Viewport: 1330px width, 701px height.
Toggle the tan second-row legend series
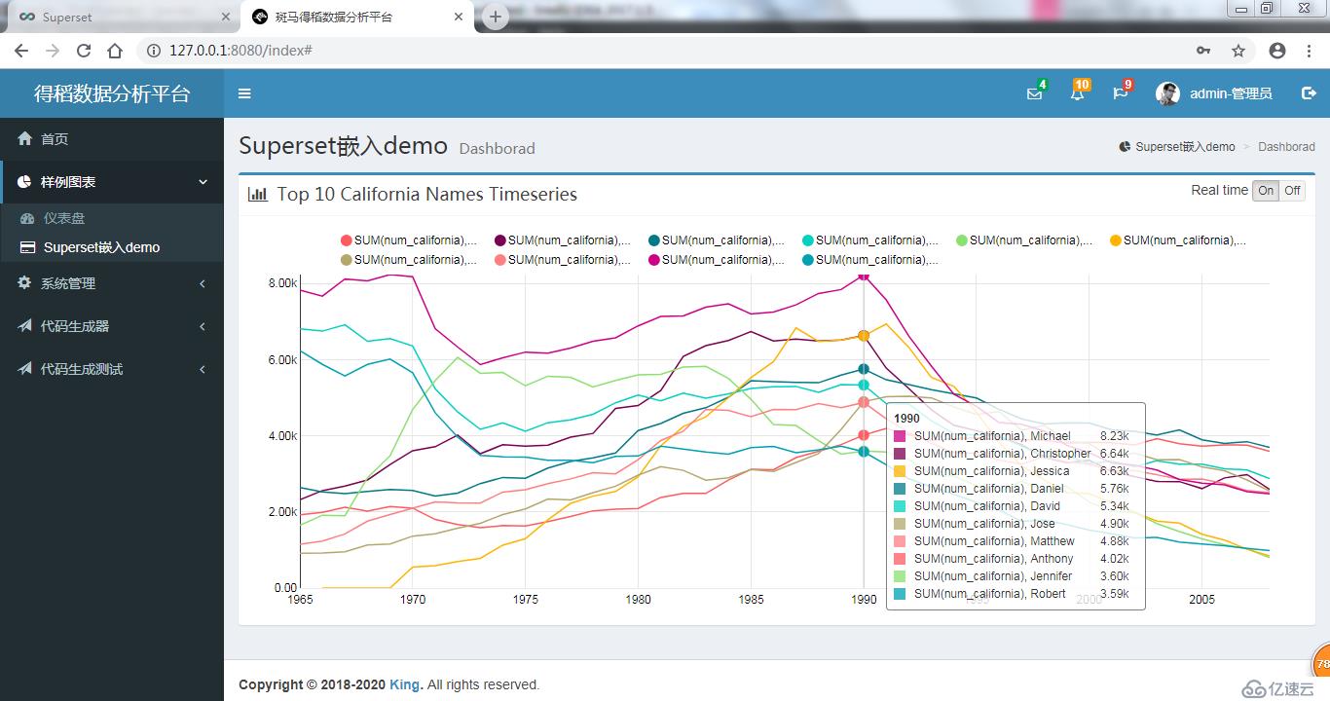coord(409,260)
